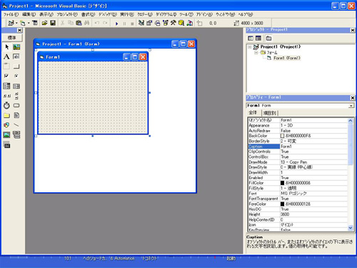Switch to the 項目別 properties tab
357x268 pixels.
click(270, 113)
